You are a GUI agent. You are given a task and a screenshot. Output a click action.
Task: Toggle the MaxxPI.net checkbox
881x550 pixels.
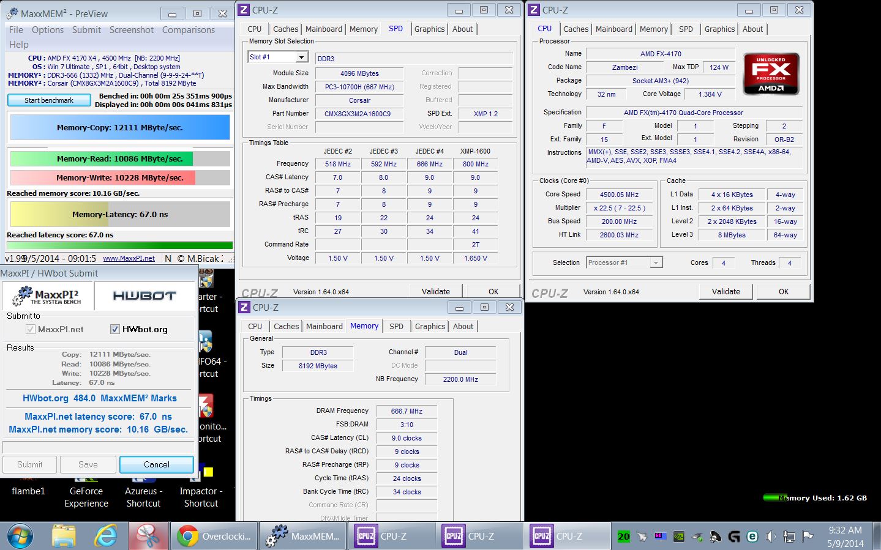click(30, 329)
